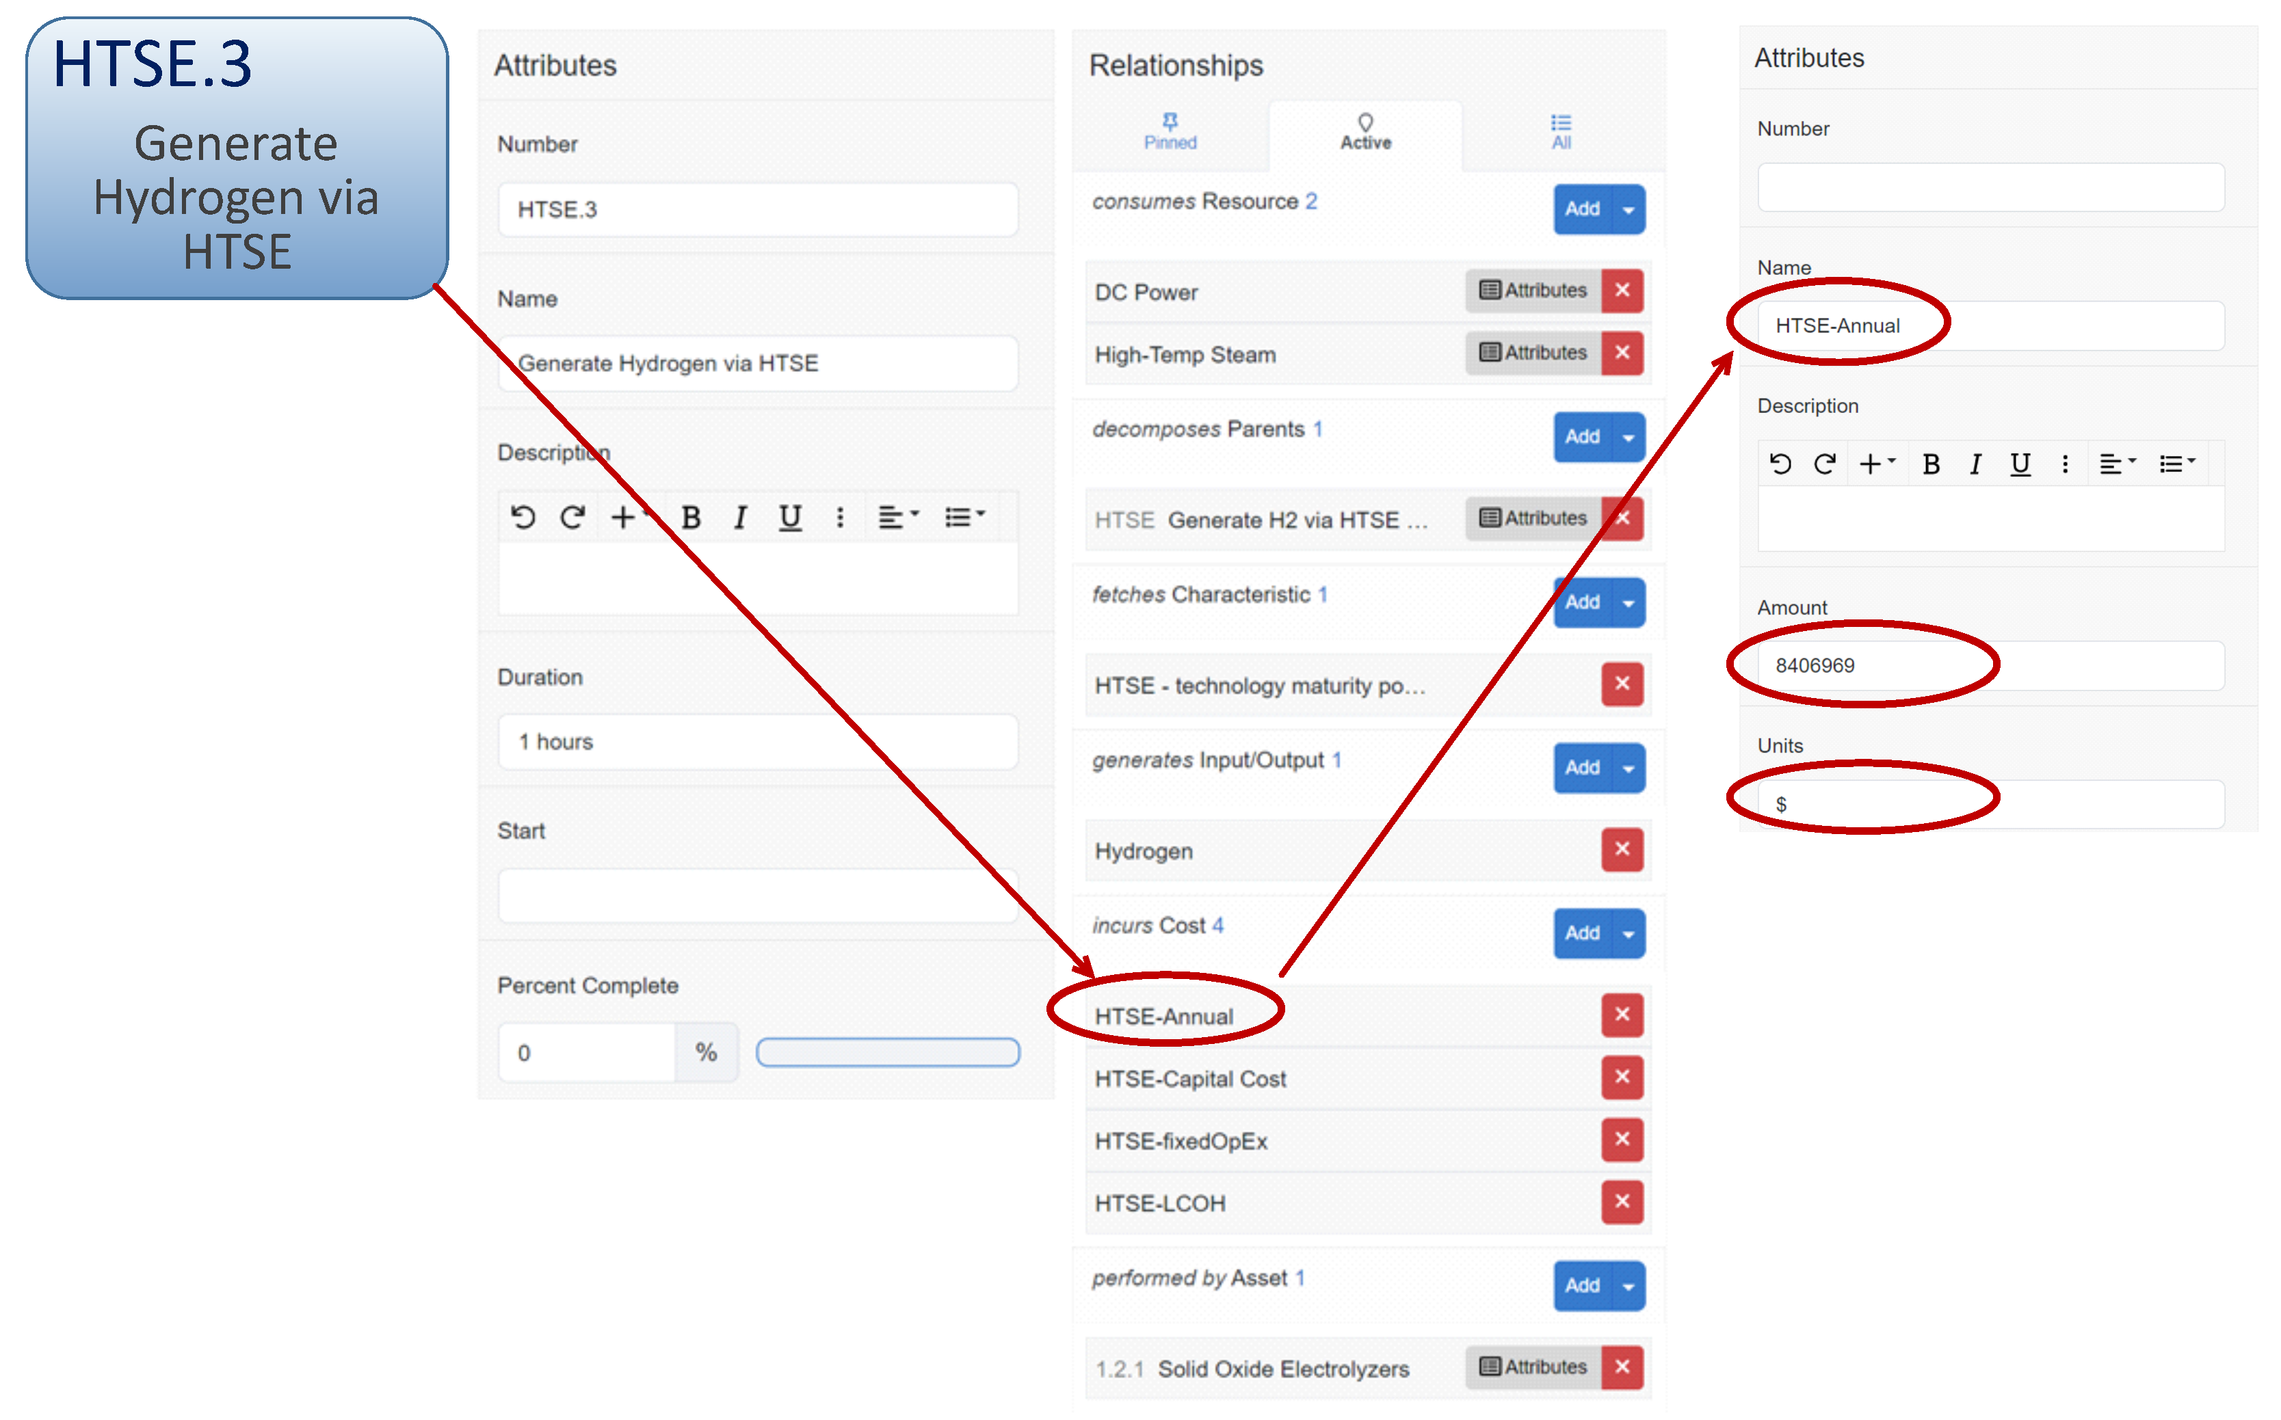2281x1420 pixels.
Task: Click undo icon in left Description toolbar
Action: point(523,518)
